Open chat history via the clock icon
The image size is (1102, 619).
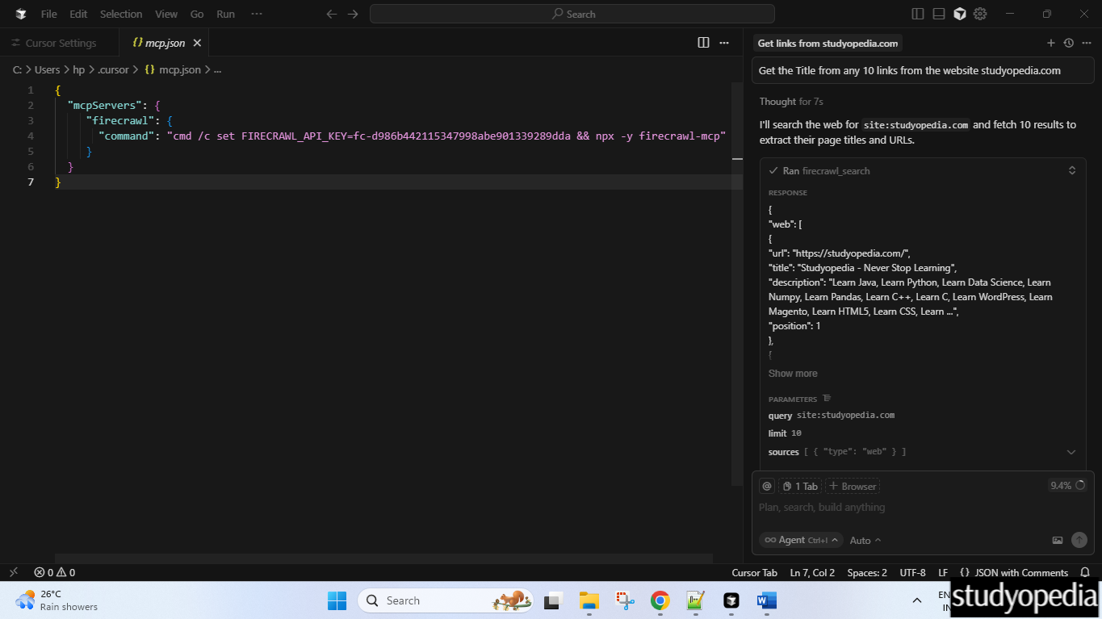(x=1067, y=43)
